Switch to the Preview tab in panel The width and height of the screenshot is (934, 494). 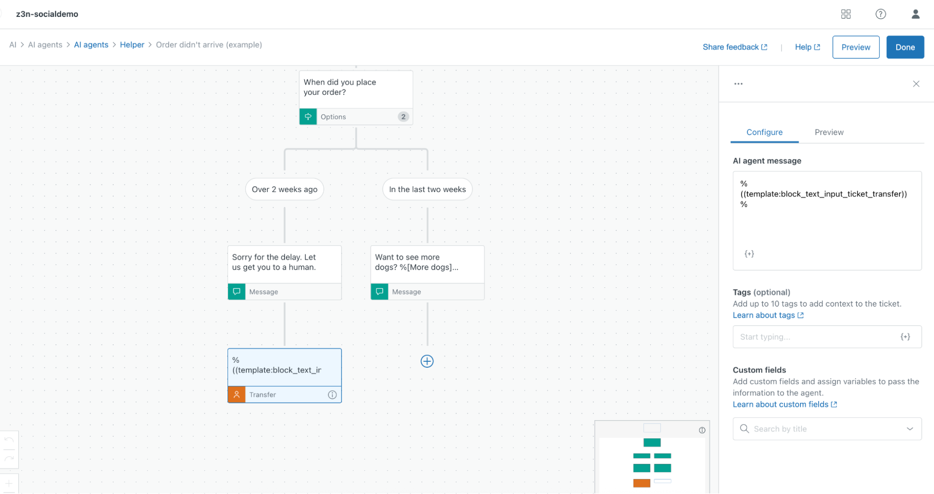(829, 132)
